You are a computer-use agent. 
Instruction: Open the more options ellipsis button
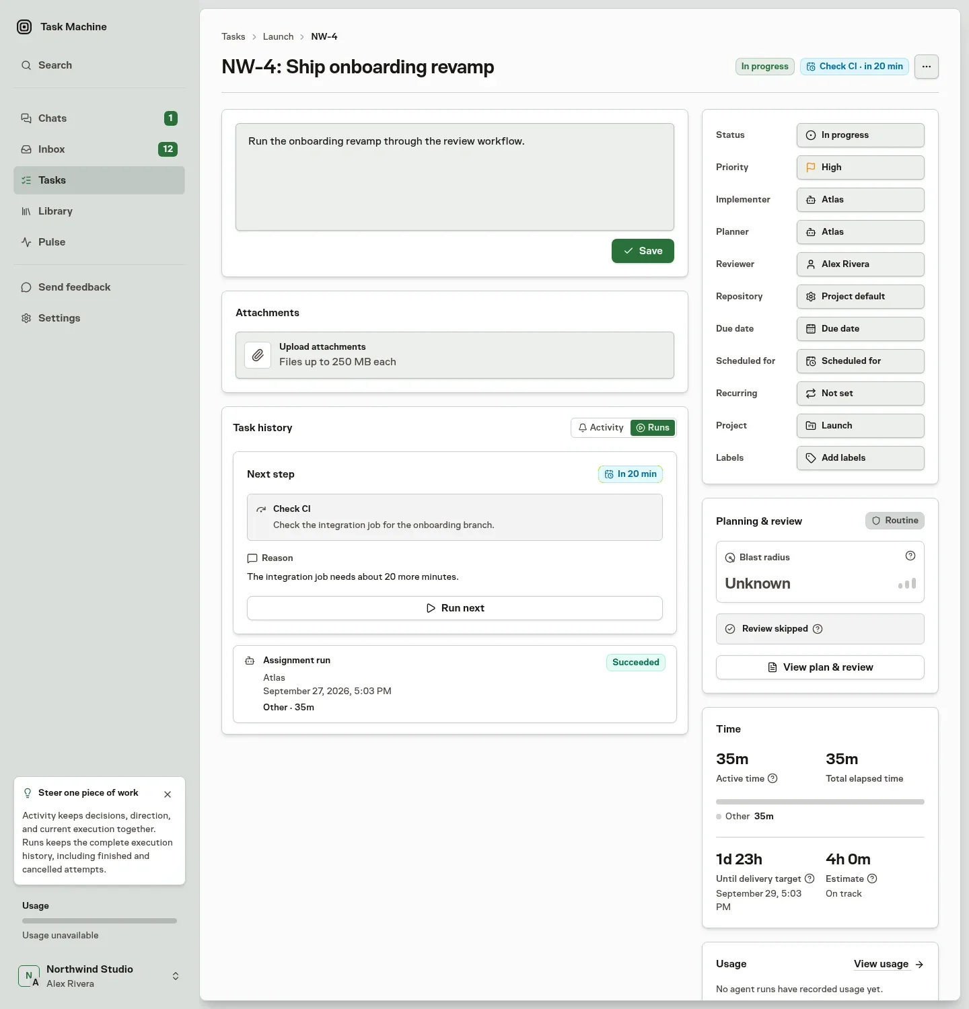point(927,67)
